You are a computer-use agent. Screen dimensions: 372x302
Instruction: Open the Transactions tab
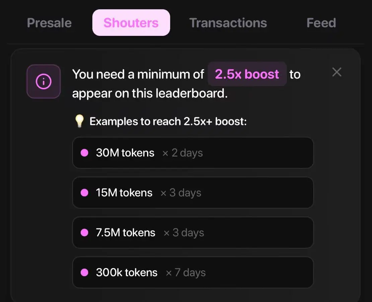(228, 23)
